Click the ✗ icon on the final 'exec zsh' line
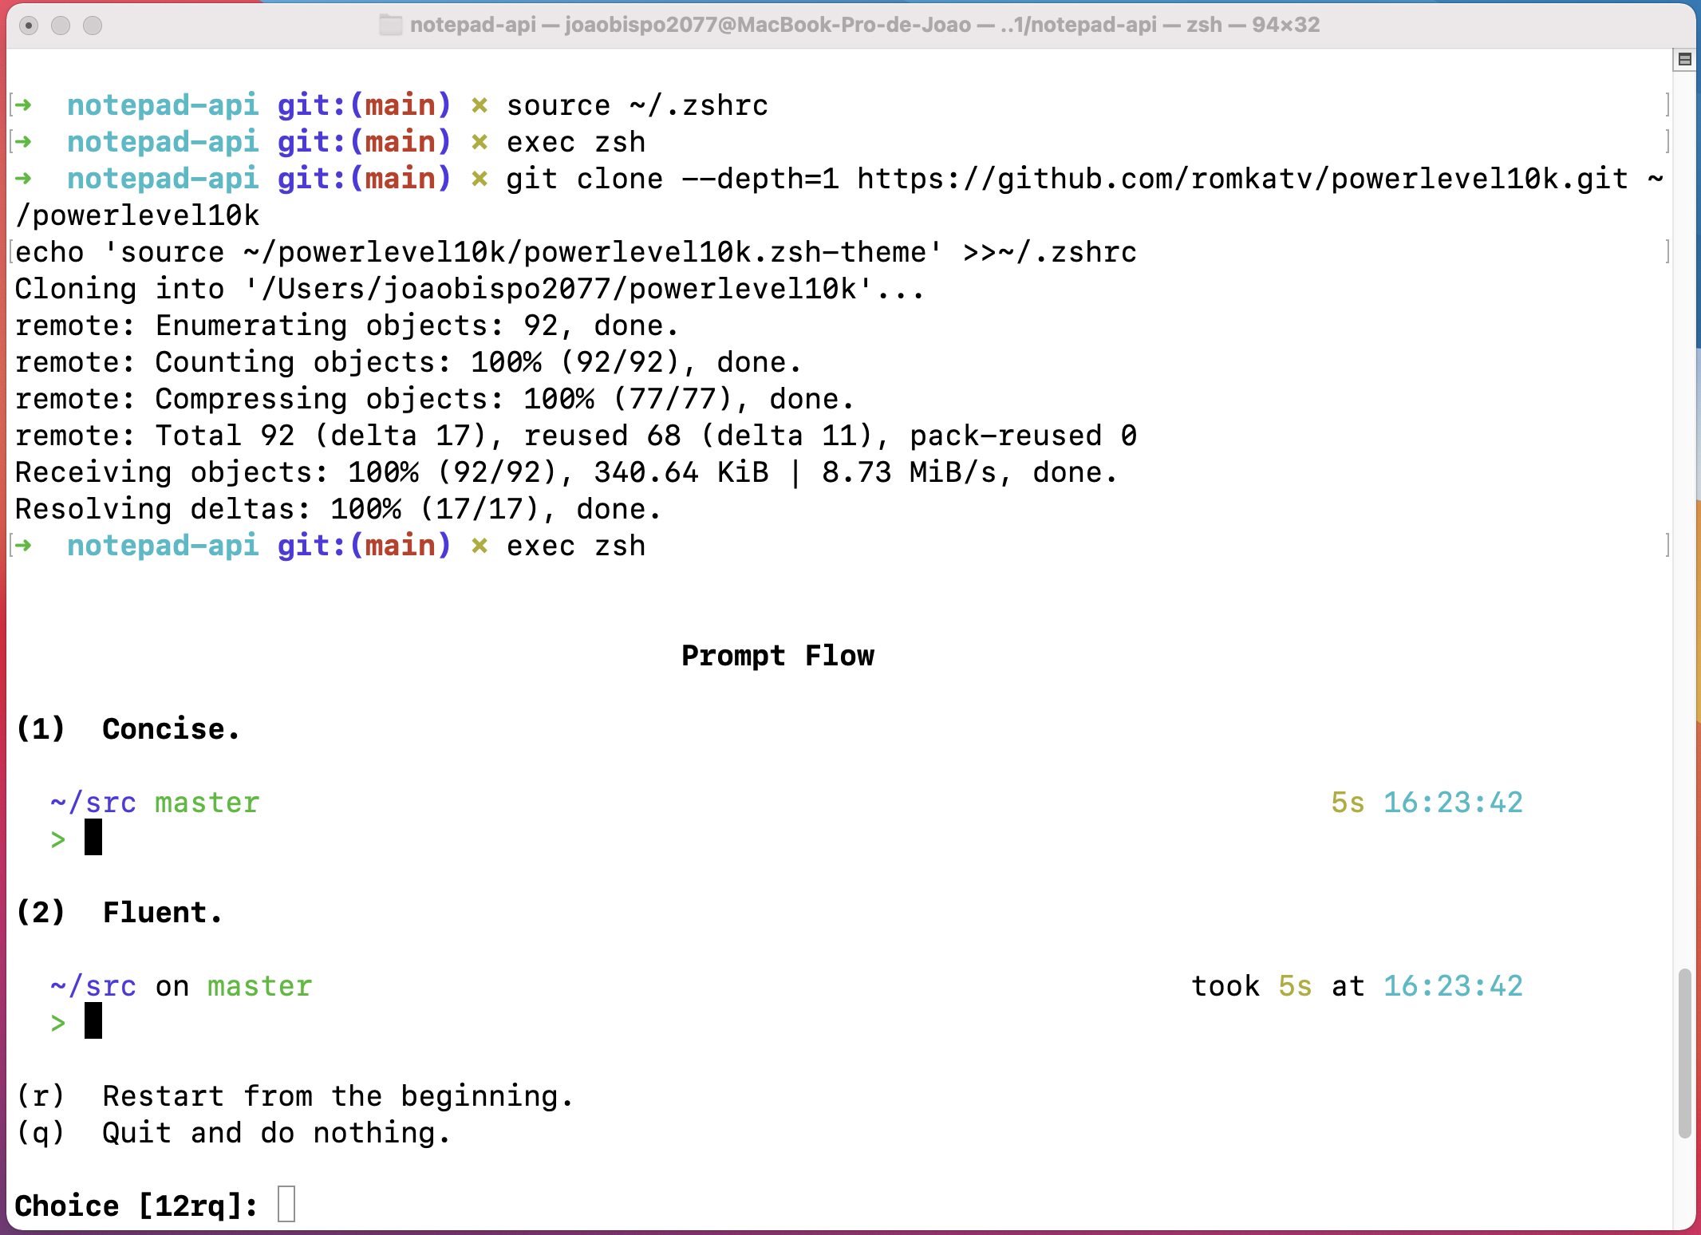1701x1235 pixels. [478, 546]
